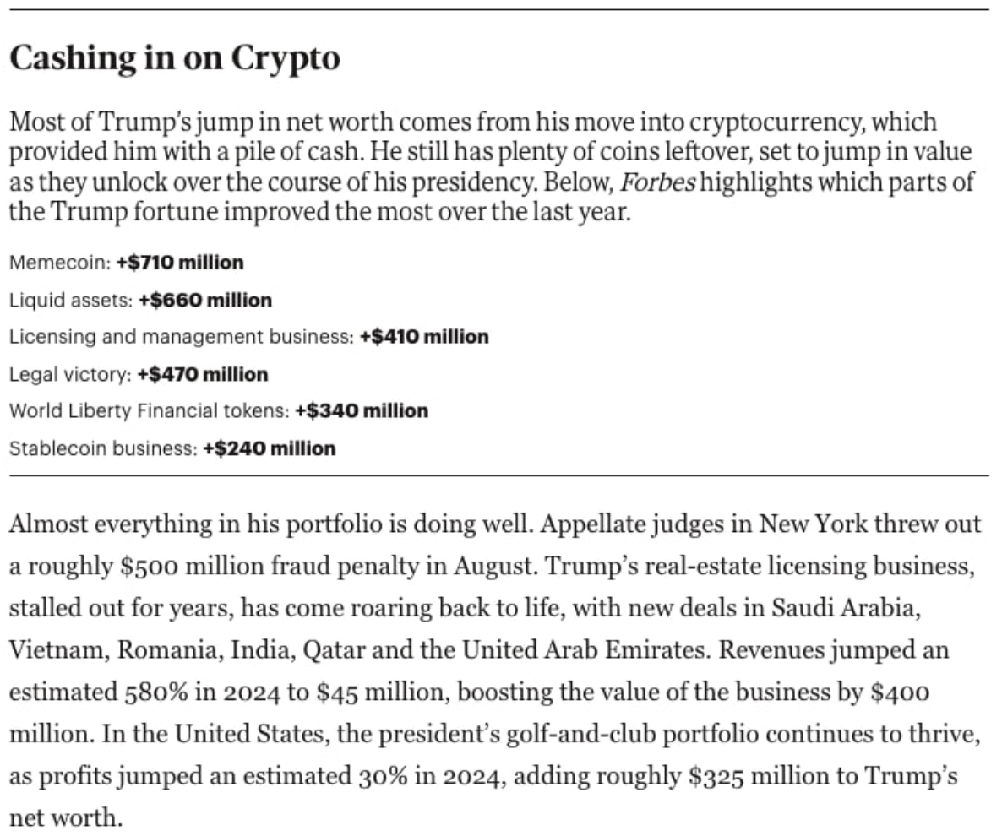
Task: Click the Liquid assets +$660 million entry
Action: pyautogui.click(x=141, y=300)
